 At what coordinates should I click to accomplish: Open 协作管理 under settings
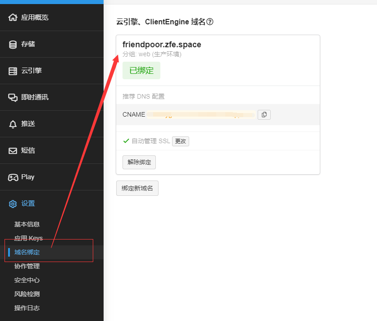point(27,266)
